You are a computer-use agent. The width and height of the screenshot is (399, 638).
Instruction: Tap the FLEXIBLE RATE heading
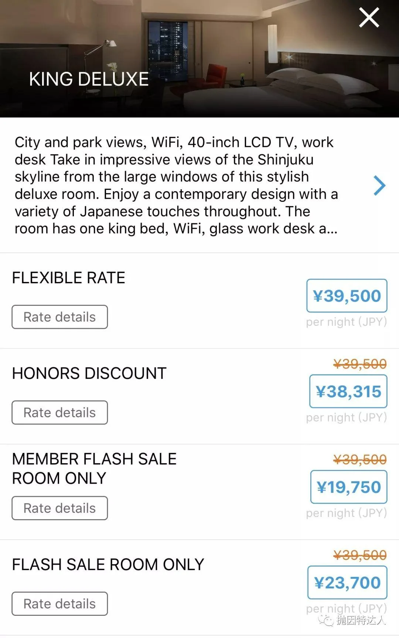point(69,278)
